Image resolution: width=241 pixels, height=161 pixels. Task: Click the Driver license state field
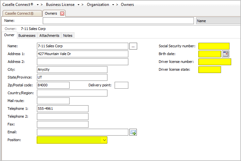click(210, 70)
